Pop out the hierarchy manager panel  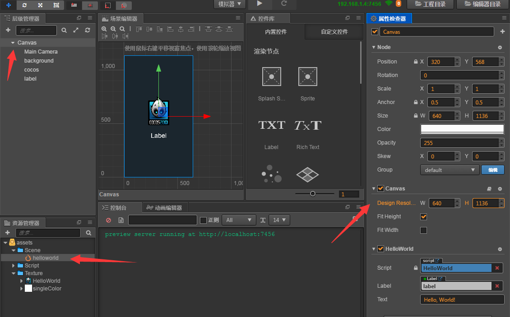[x=79, y=18]
